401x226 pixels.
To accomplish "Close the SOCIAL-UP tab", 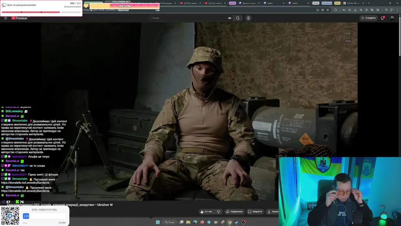I will (x=362, y=3).
